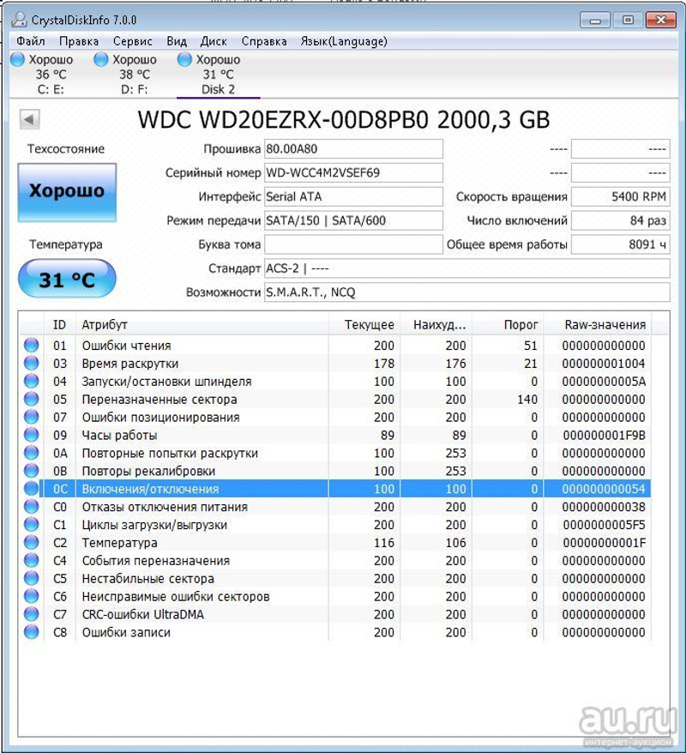Click status orb of Ошибки чтения row

tap(32, 346)
